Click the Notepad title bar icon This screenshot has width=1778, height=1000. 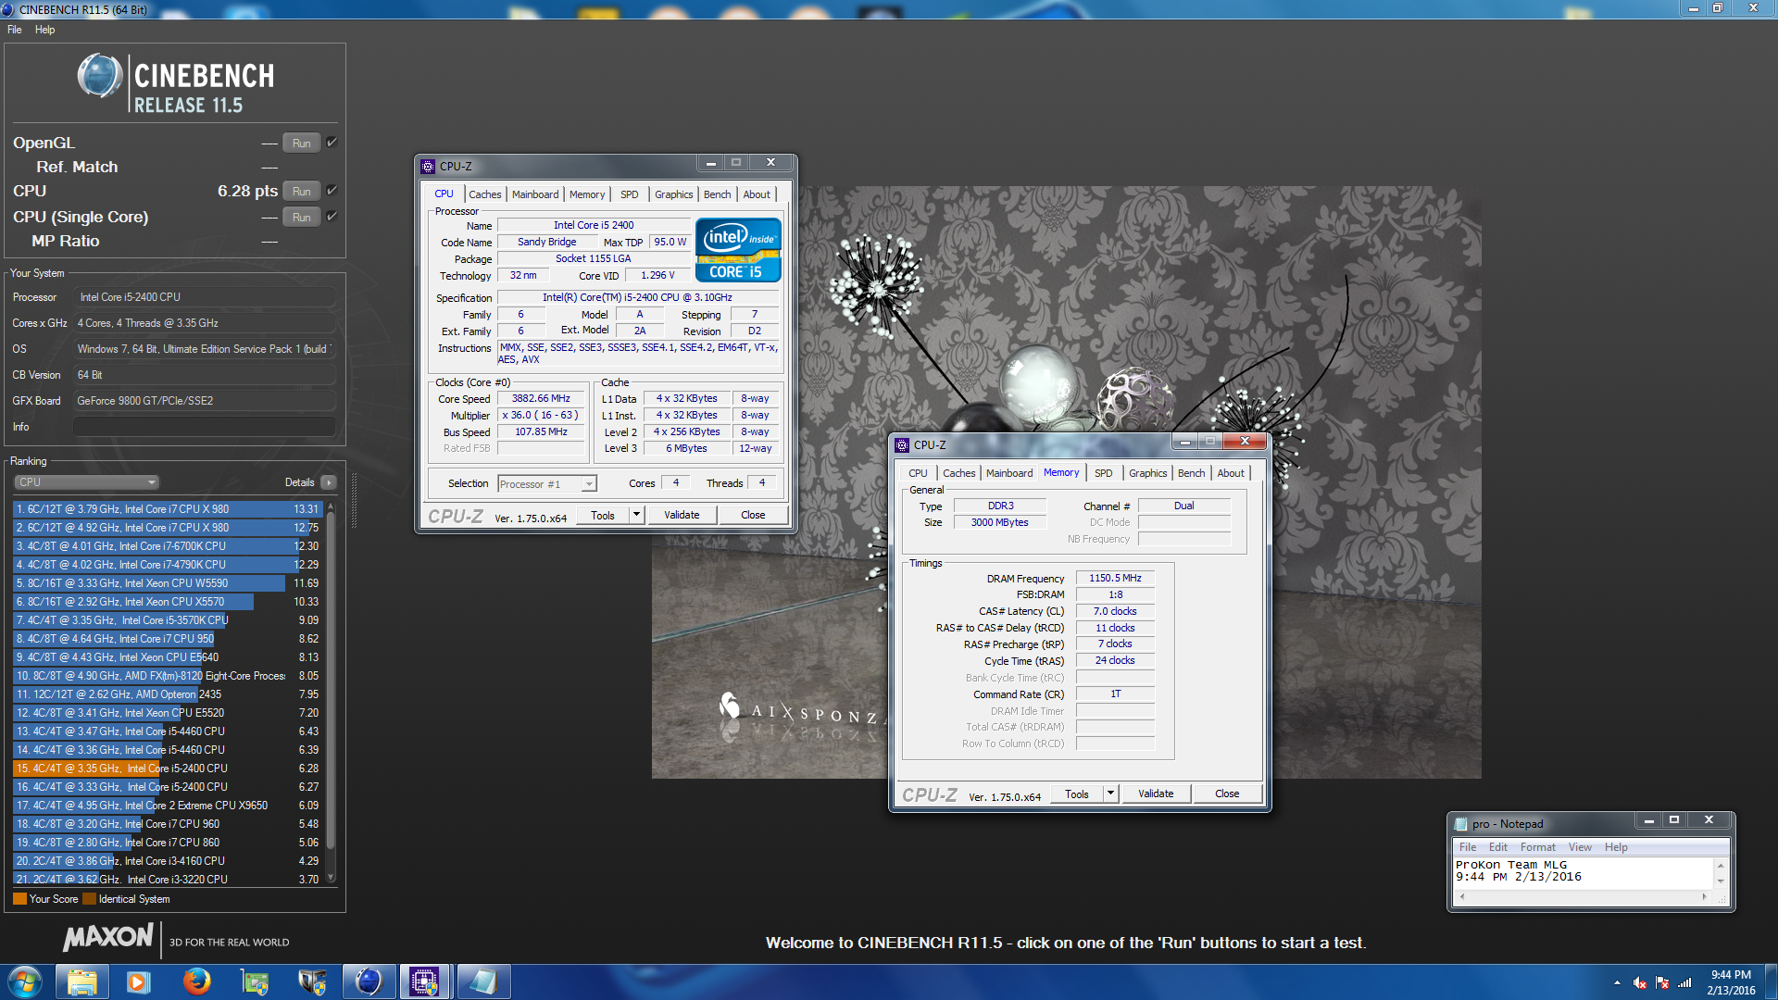point(1461,824)
